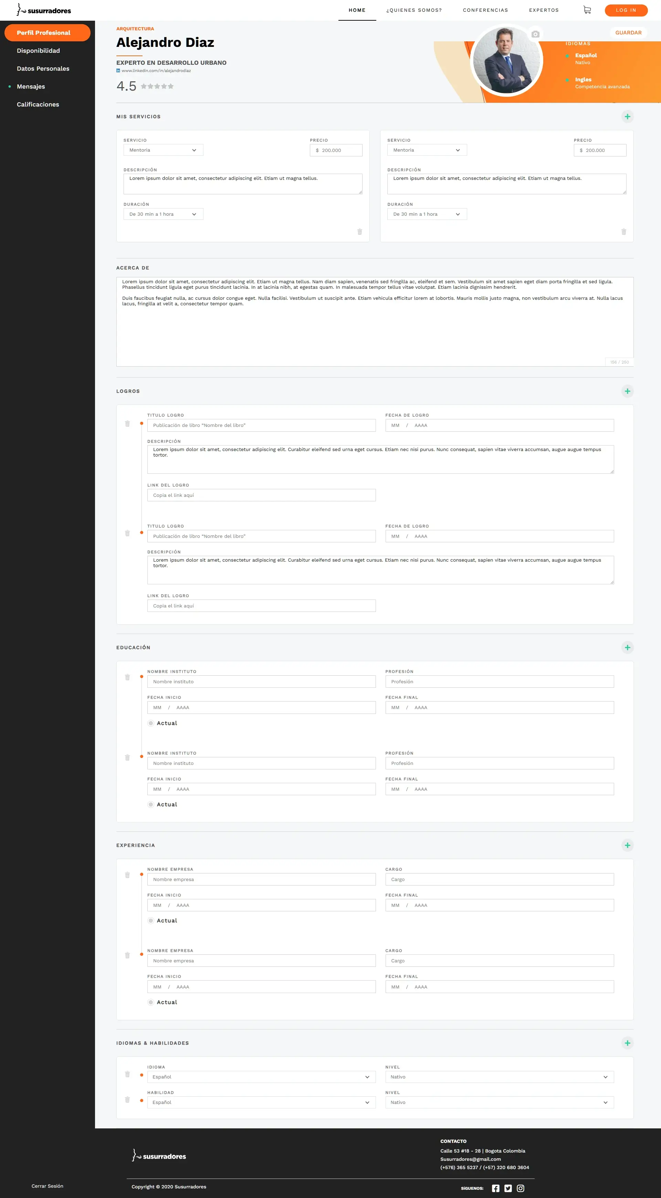Open ¿Quienes Somos? navigation item
Viewport: 661px width, 1198px height.
(x=414, y=10)
